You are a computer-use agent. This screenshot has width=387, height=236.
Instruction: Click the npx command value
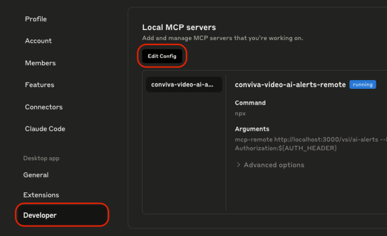(240, 114)
